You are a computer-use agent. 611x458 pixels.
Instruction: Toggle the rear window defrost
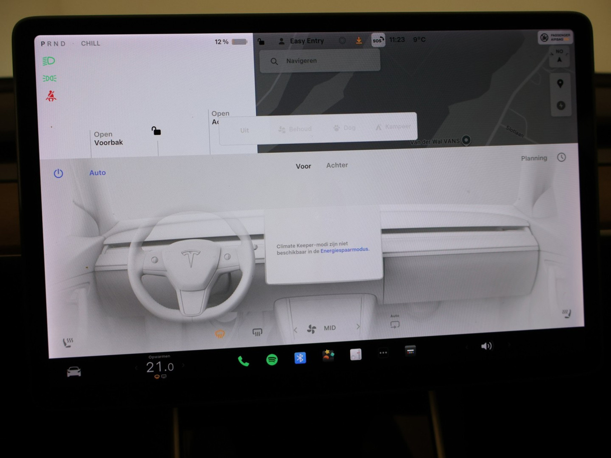(x=257, y=332)
